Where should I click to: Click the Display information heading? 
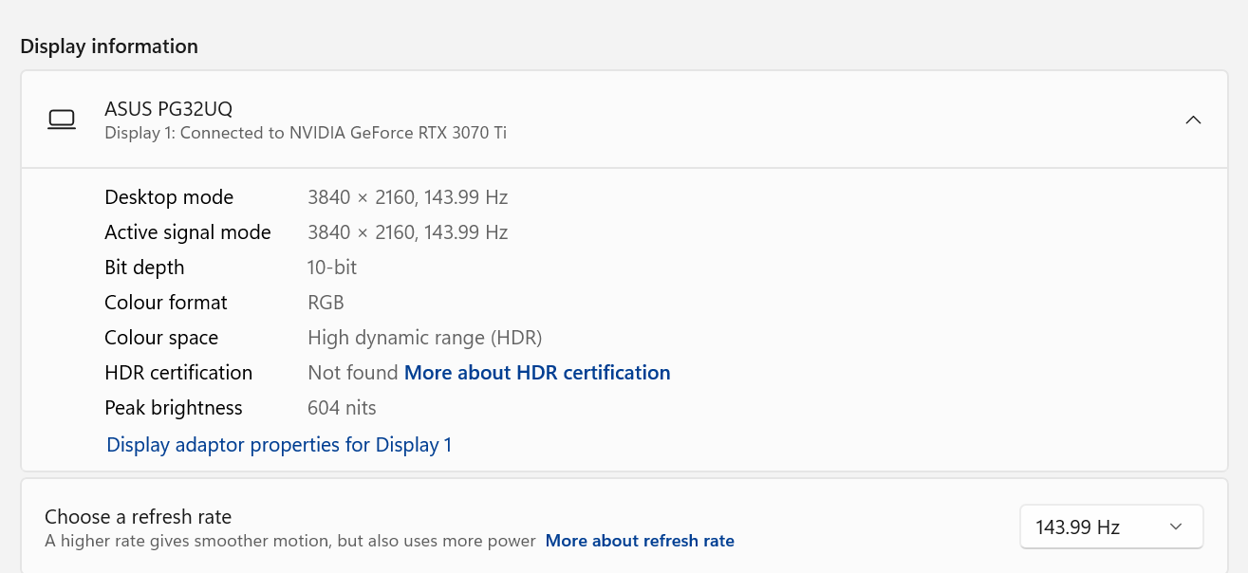click(109, 46)
